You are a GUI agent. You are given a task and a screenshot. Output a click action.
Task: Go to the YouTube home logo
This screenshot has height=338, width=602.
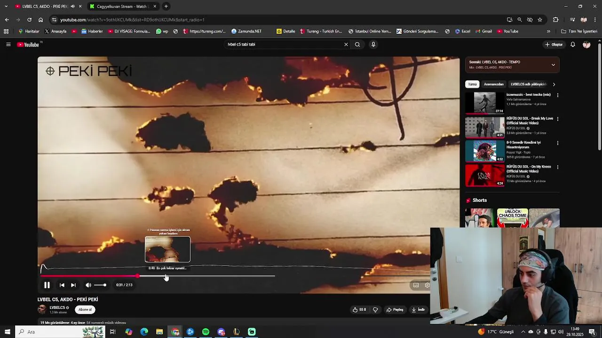[29, 45]
